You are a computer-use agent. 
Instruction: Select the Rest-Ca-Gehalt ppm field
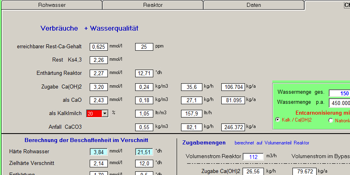pos(144,47)
